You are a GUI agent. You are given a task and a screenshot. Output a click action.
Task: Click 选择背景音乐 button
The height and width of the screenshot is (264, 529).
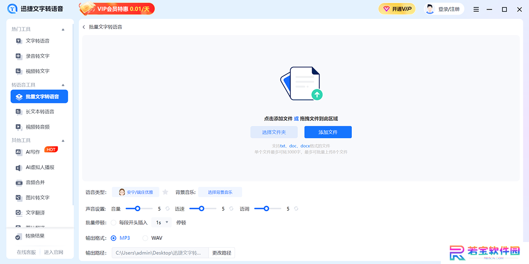[220, 192]
